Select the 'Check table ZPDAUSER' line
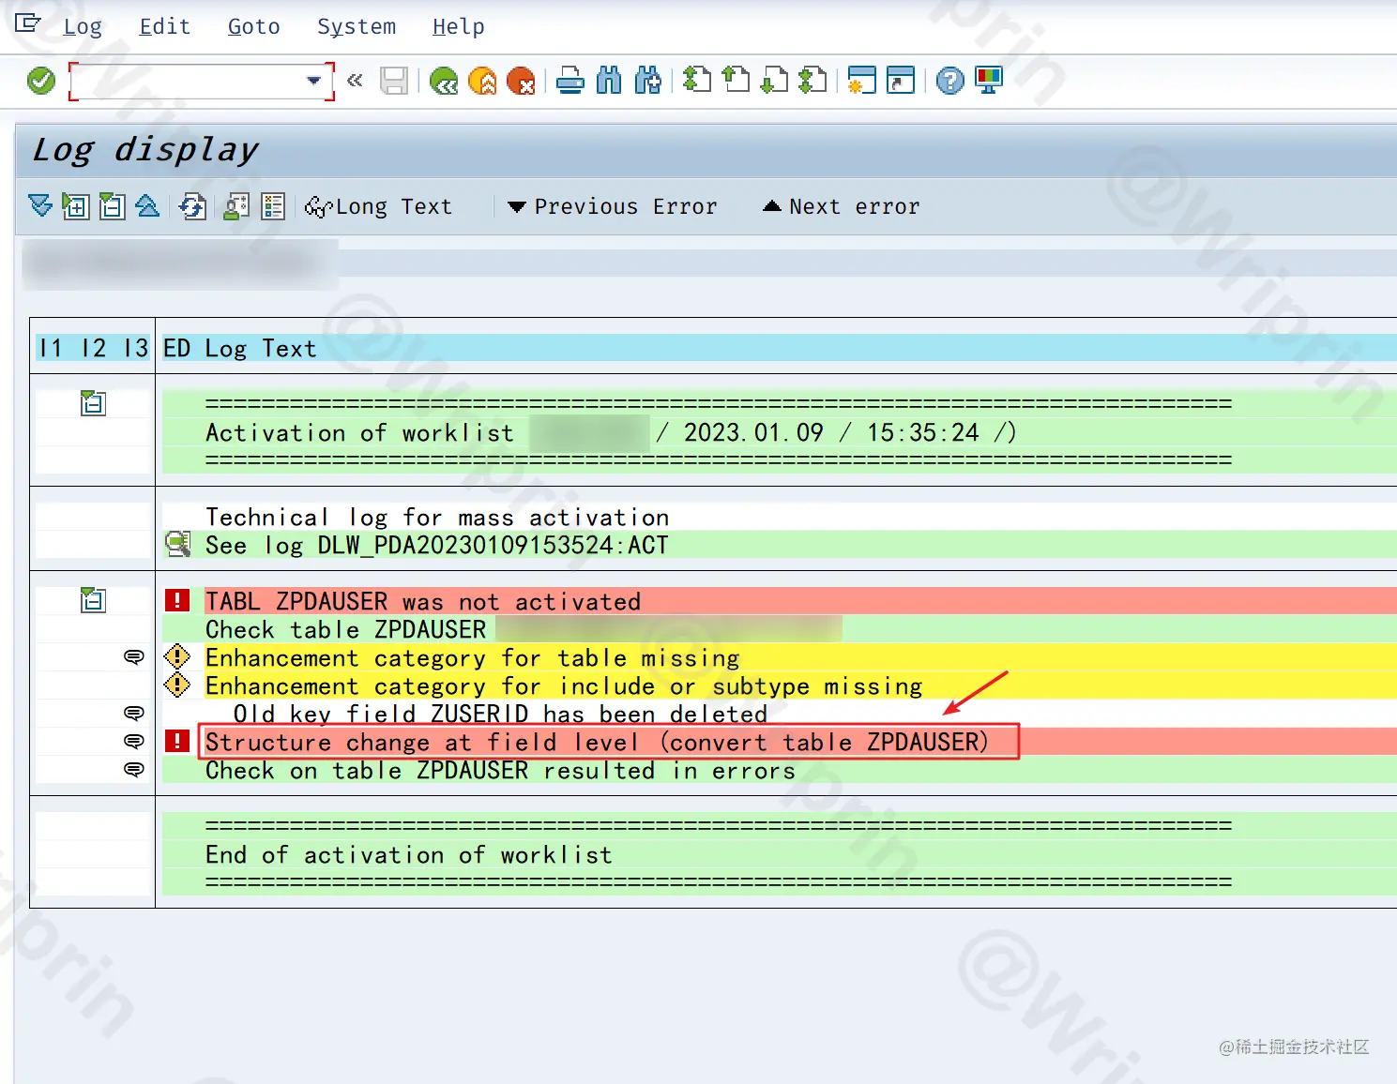1397x1084 pixels. click(346, 629)
